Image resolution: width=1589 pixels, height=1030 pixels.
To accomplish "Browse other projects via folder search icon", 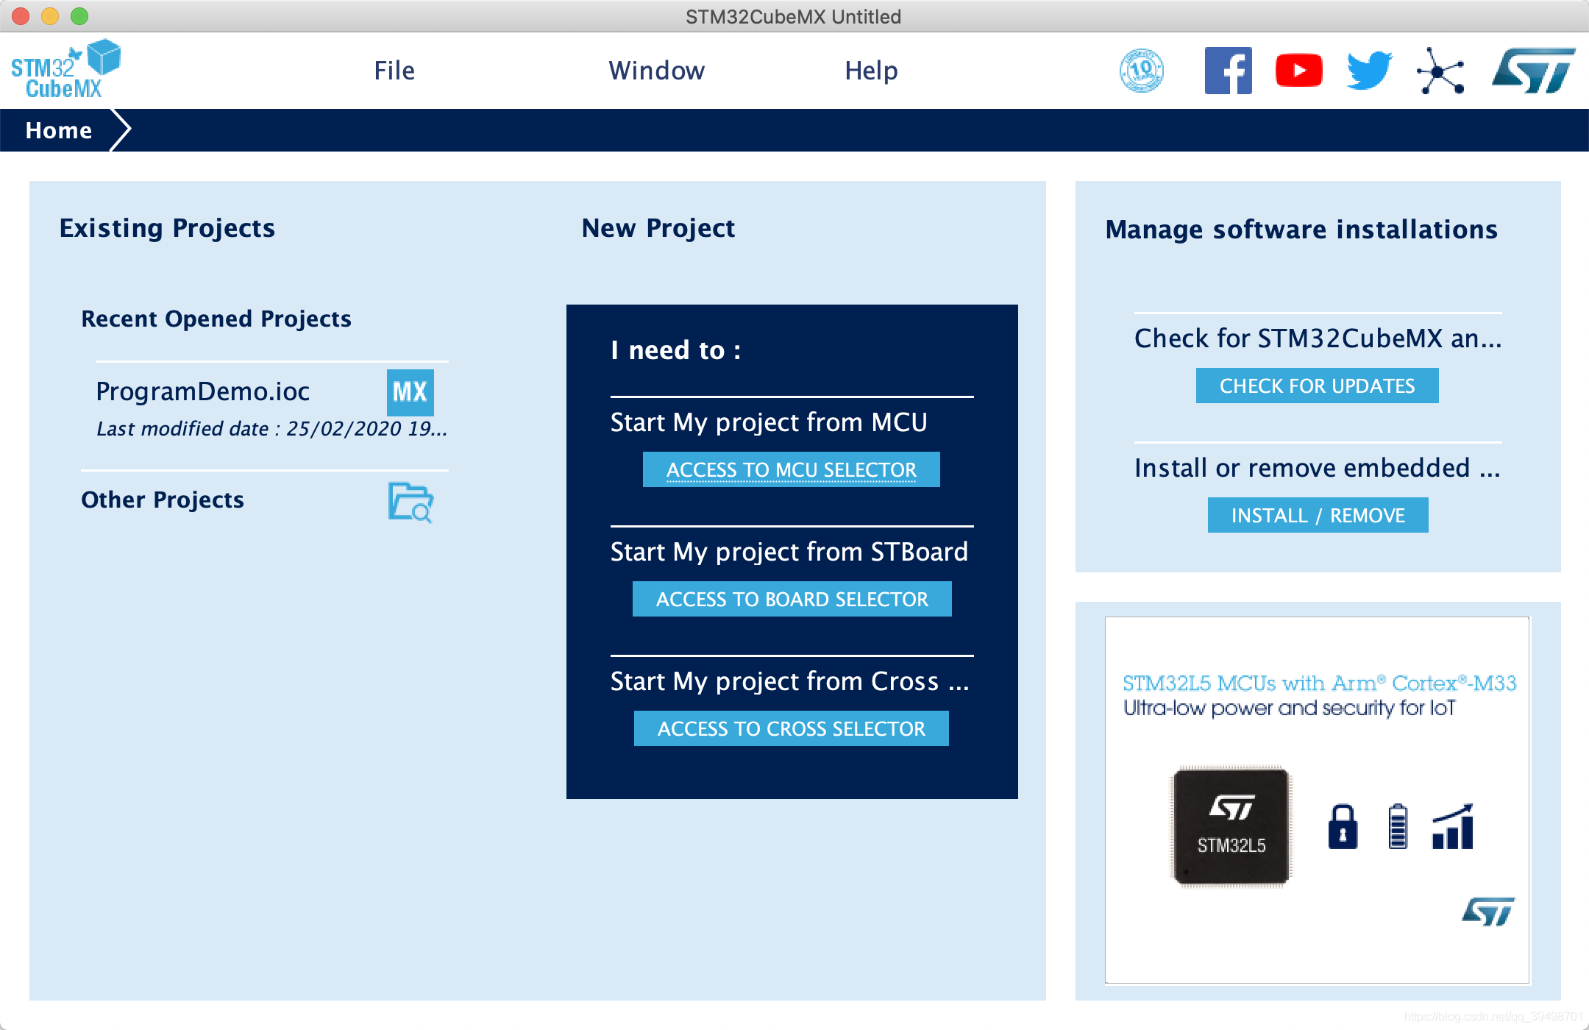I will click(410, 502).
